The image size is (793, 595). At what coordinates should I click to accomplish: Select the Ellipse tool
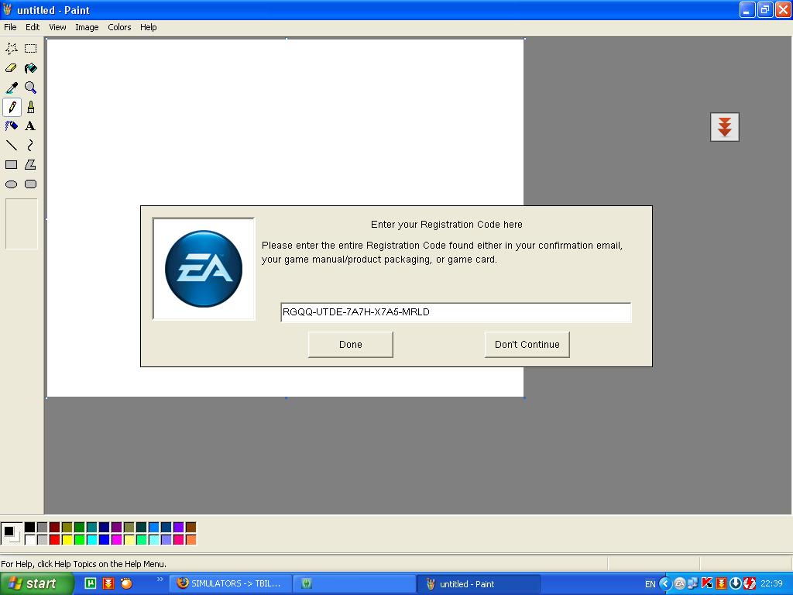pos(12,184)
